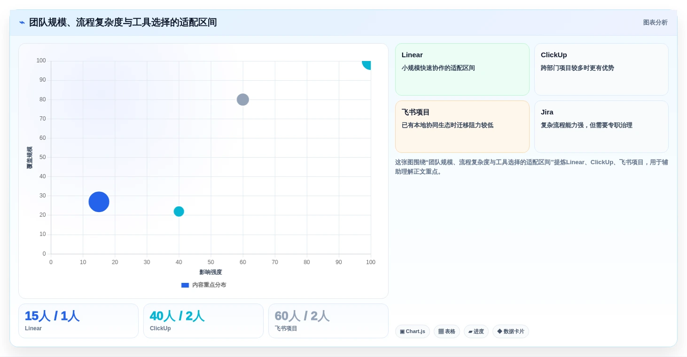Click 跨部门项目较多时更有优势 description text

pos(578,68)
